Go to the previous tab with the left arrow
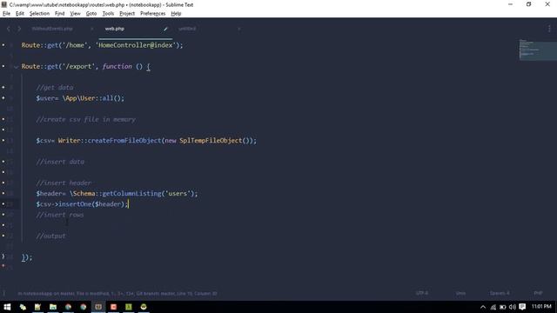 coord(9,29)
